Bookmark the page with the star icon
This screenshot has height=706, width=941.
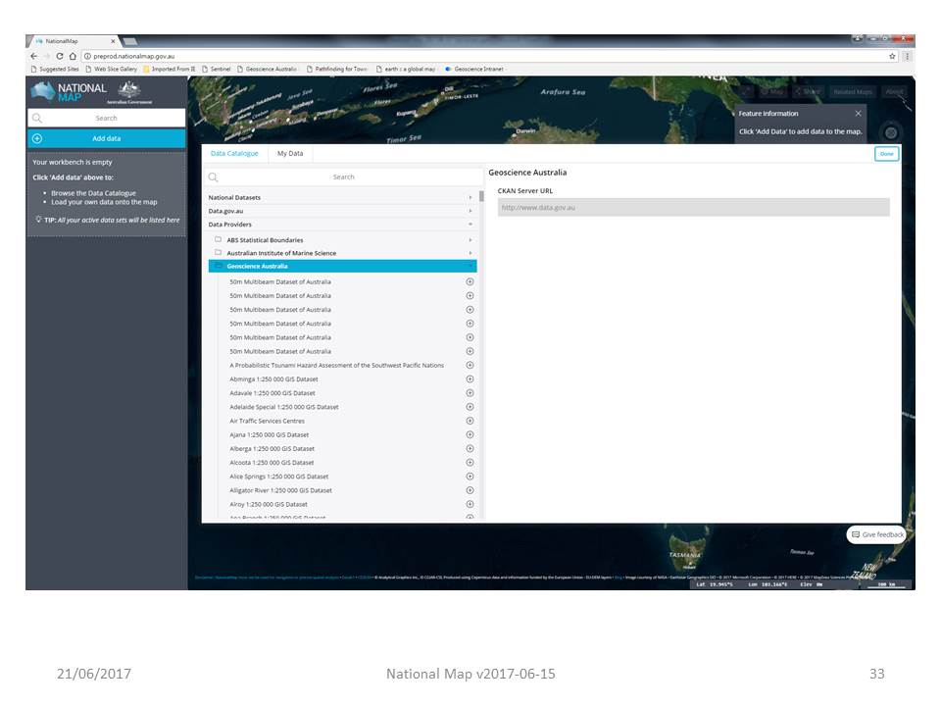tap(892, 56)
